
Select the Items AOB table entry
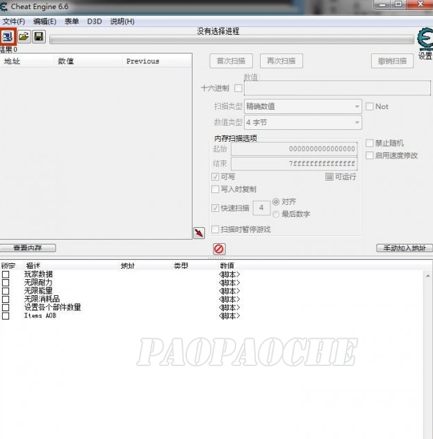pyautogui.click(x=40, y=316)
